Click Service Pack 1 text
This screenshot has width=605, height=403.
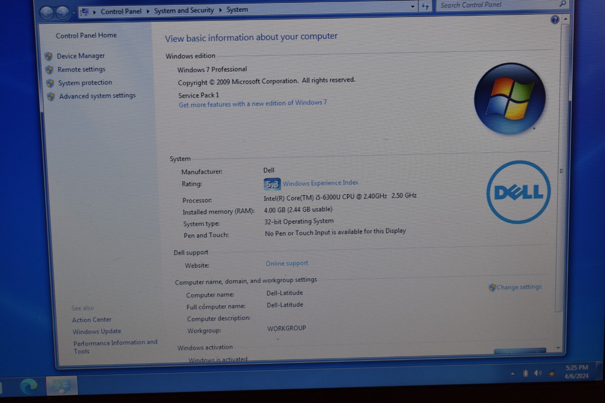[199, 96]
